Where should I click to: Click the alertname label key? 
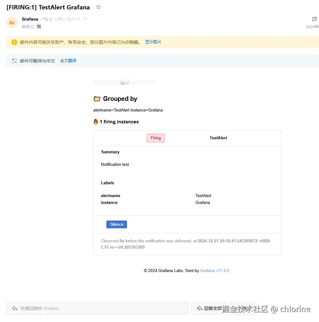(x=111, y=196)
